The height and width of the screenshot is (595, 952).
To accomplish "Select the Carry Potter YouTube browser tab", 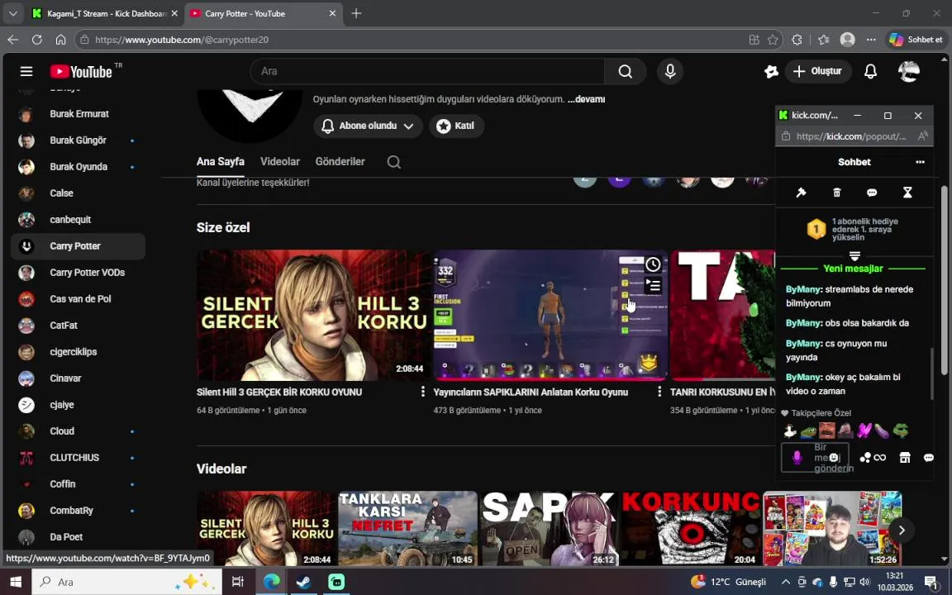I will 262,13.
